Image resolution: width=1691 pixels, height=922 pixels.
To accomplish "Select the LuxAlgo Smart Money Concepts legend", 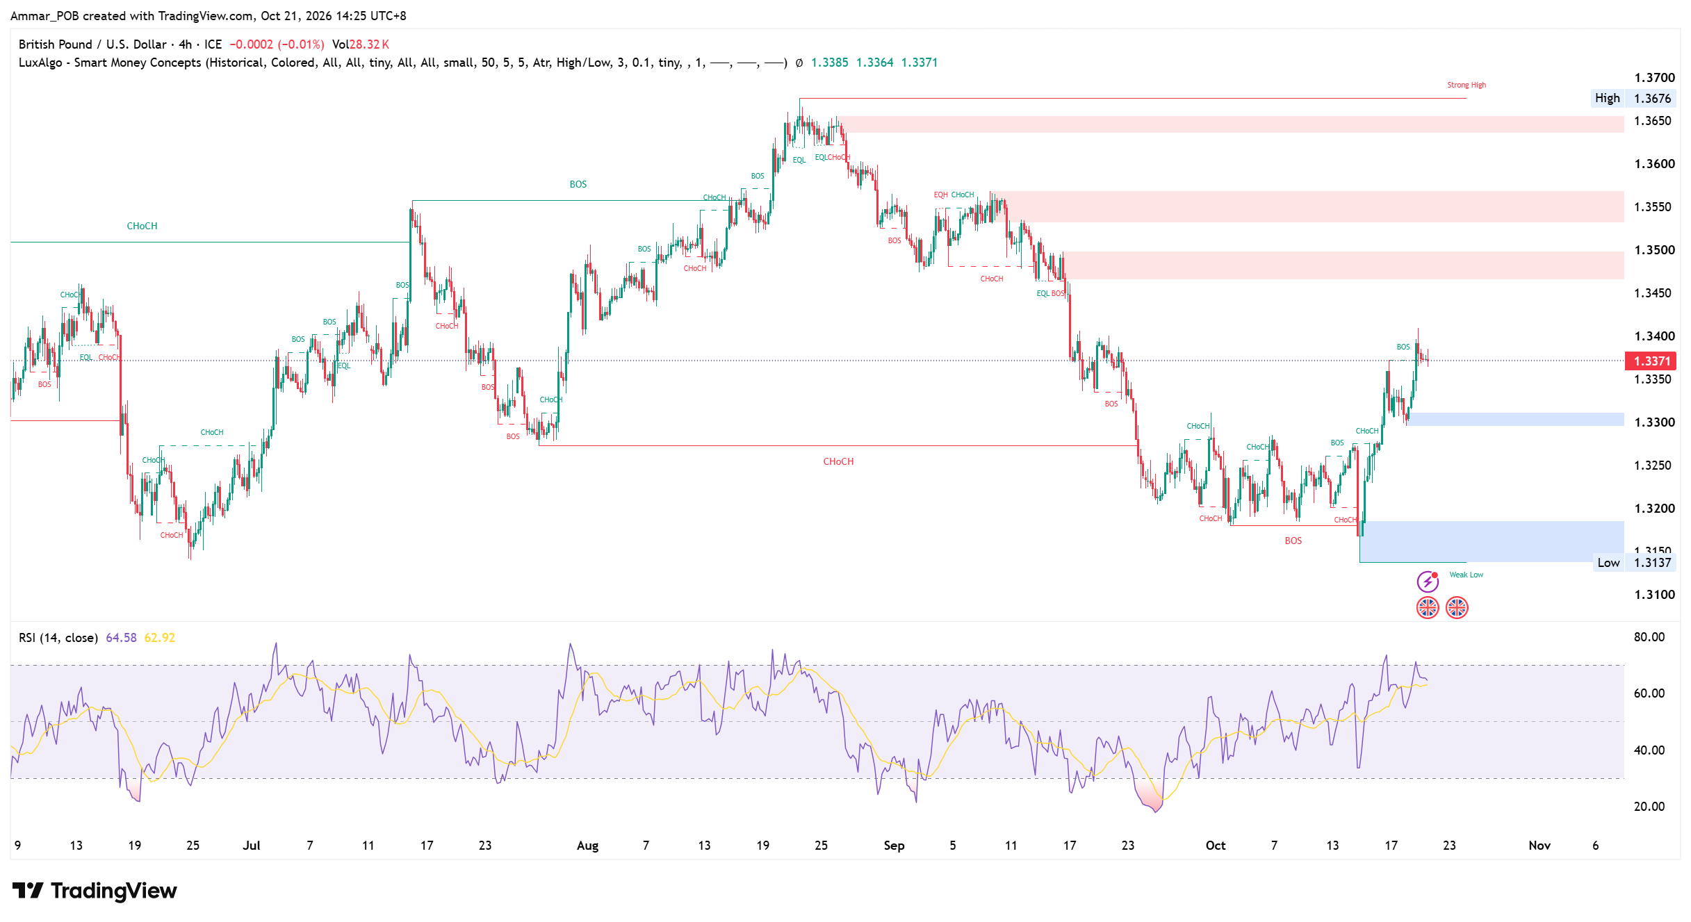I will [402, 63].
